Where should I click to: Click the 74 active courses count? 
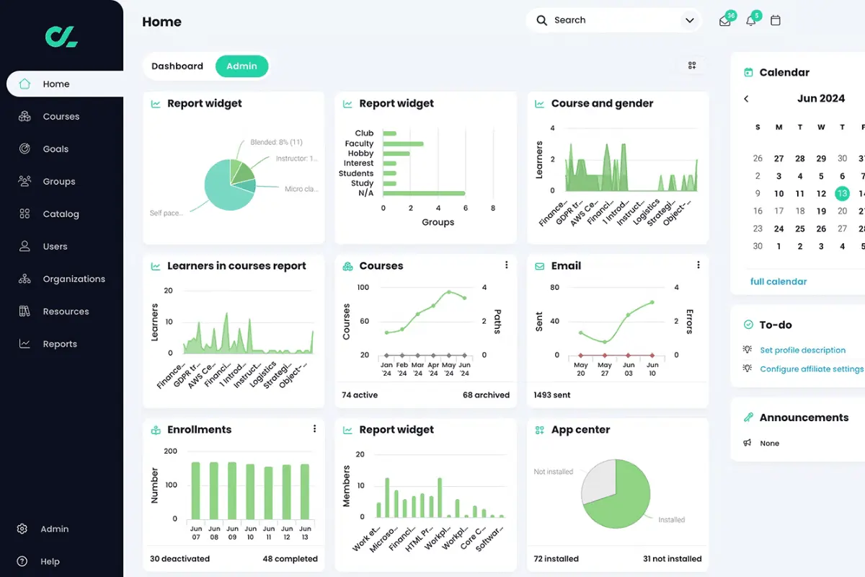360,395
